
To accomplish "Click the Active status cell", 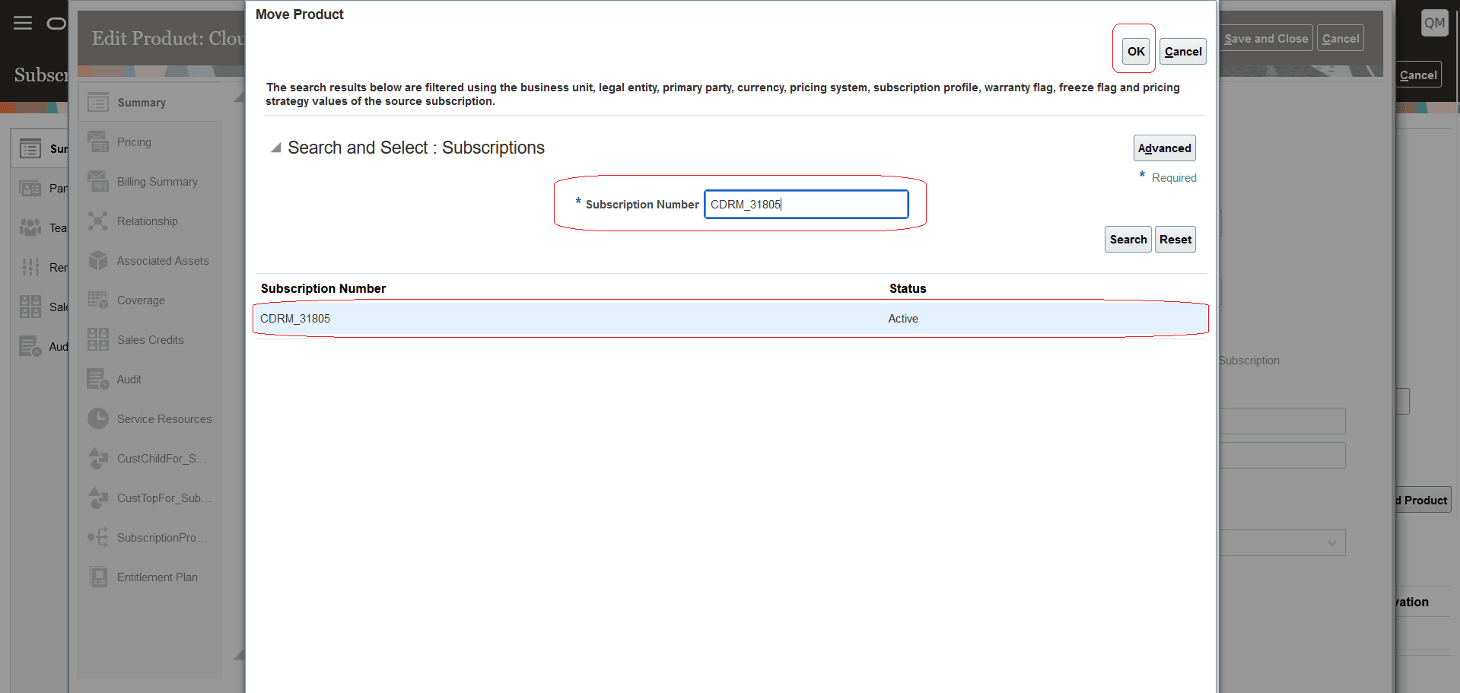I will coord(903,319).
